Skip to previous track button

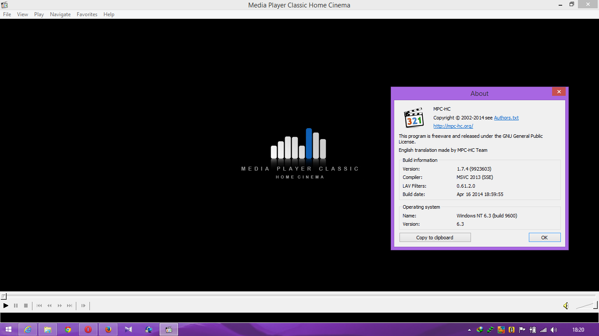pos(39,306)
